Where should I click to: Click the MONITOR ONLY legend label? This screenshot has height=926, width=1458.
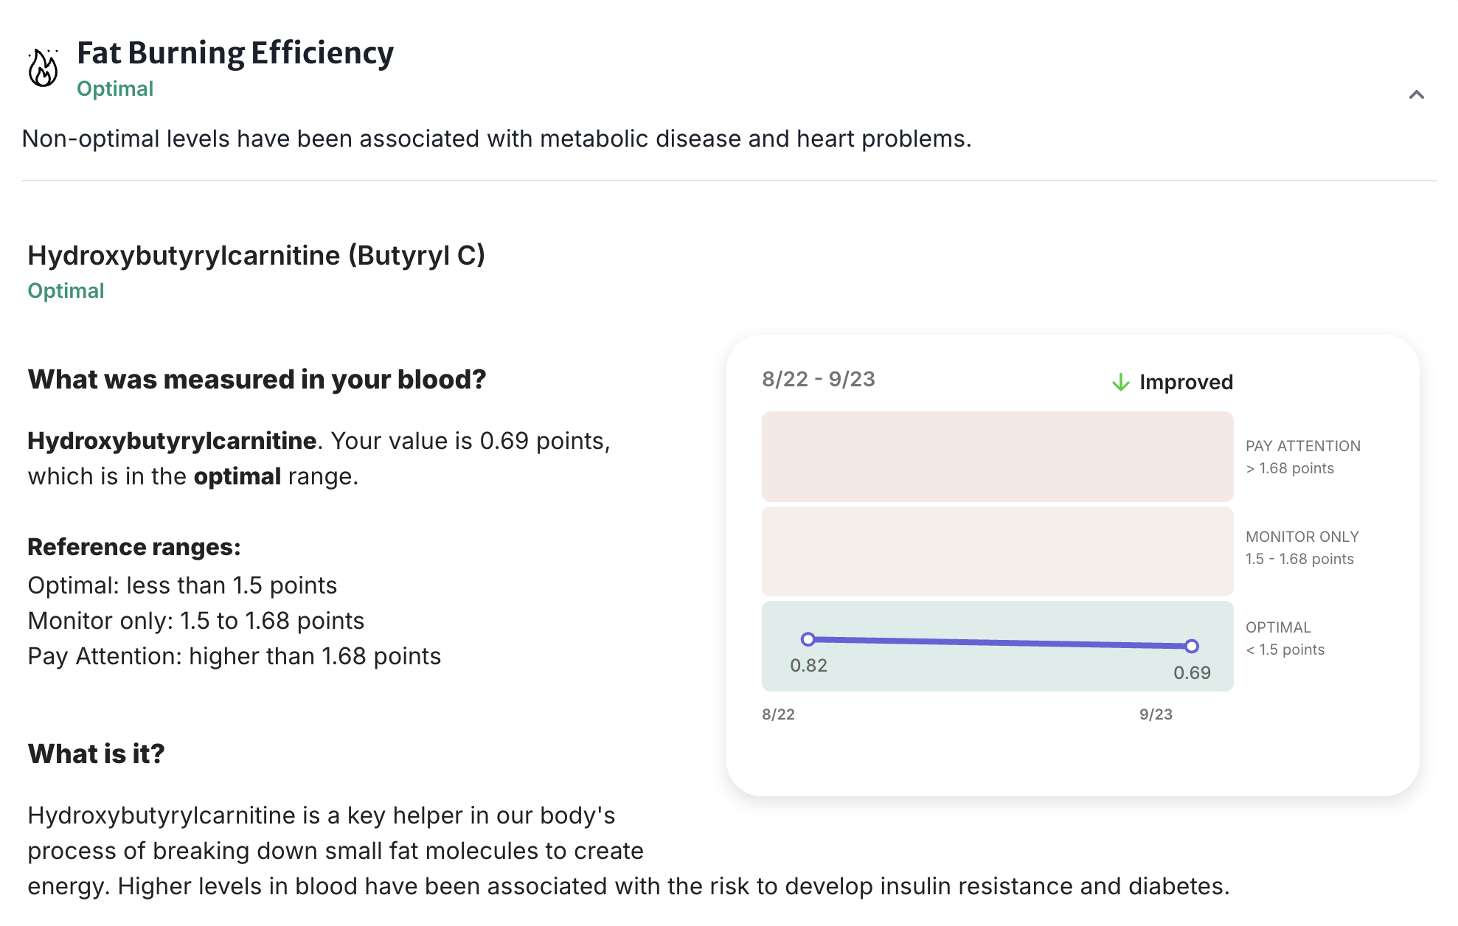pos(1302,537)
